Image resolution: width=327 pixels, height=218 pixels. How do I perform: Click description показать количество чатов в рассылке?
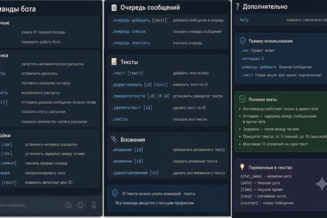pos(54,122)
